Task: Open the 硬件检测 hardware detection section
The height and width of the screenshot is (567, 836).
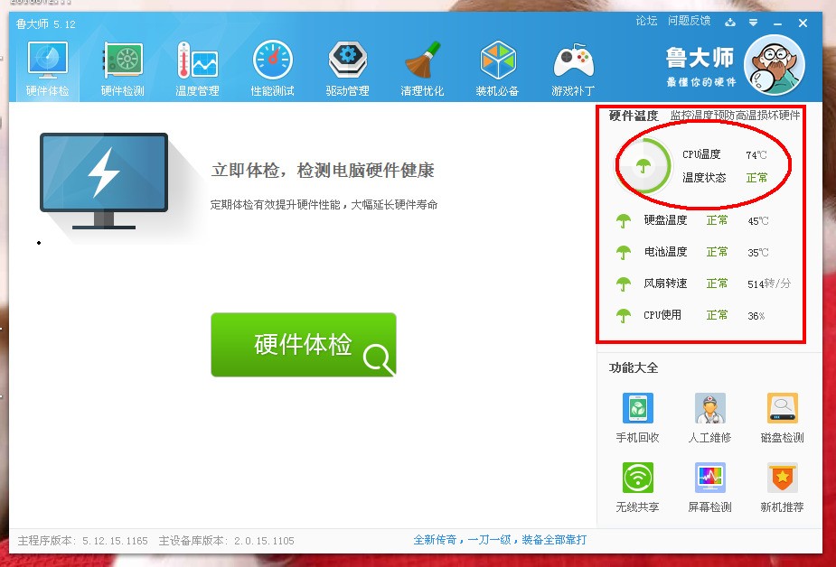Action: point(123,70)
